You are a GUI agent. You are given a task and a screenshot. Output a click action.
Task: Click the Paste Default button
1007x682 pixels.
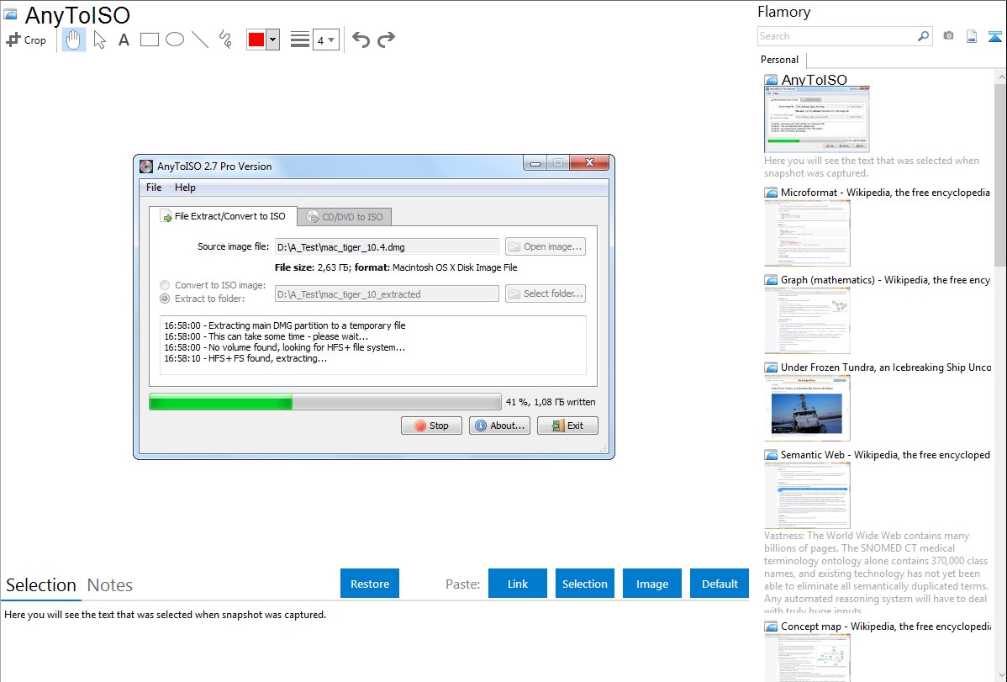coord(720,584)
